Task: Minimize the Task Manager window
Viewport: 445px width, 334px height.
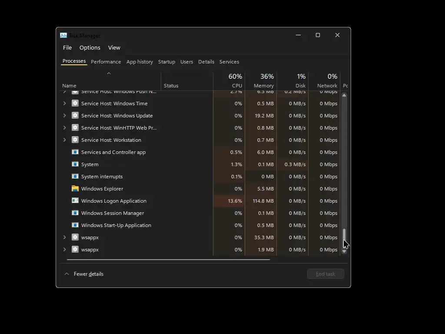Action: point(298,35)
